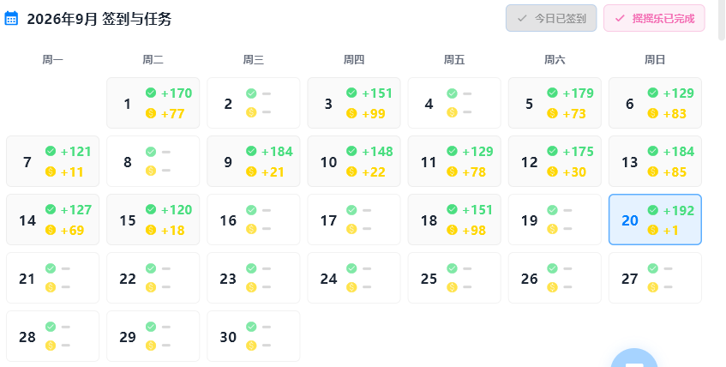Click the number 24 in the calendar
The image size is (726, 367).
pyautogui.click(x=329, y=279)
